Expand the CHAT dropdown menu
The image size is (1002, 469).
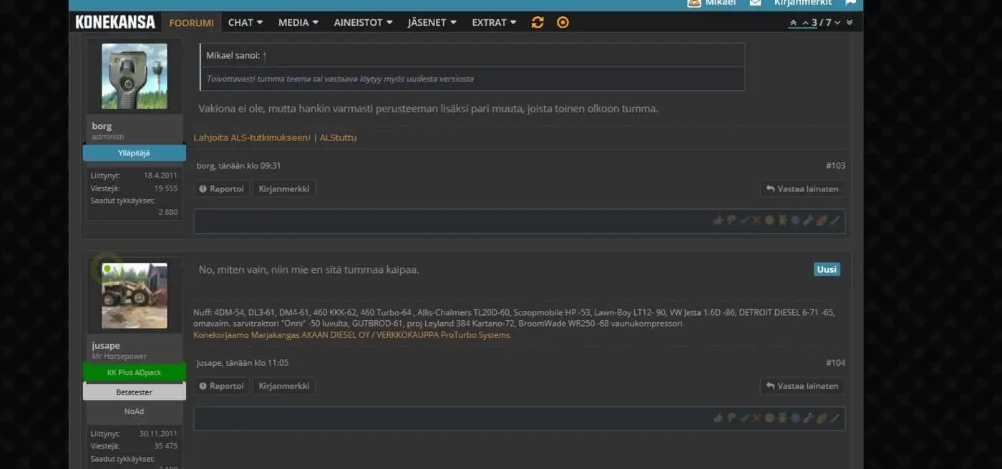[x=245, y=22]
